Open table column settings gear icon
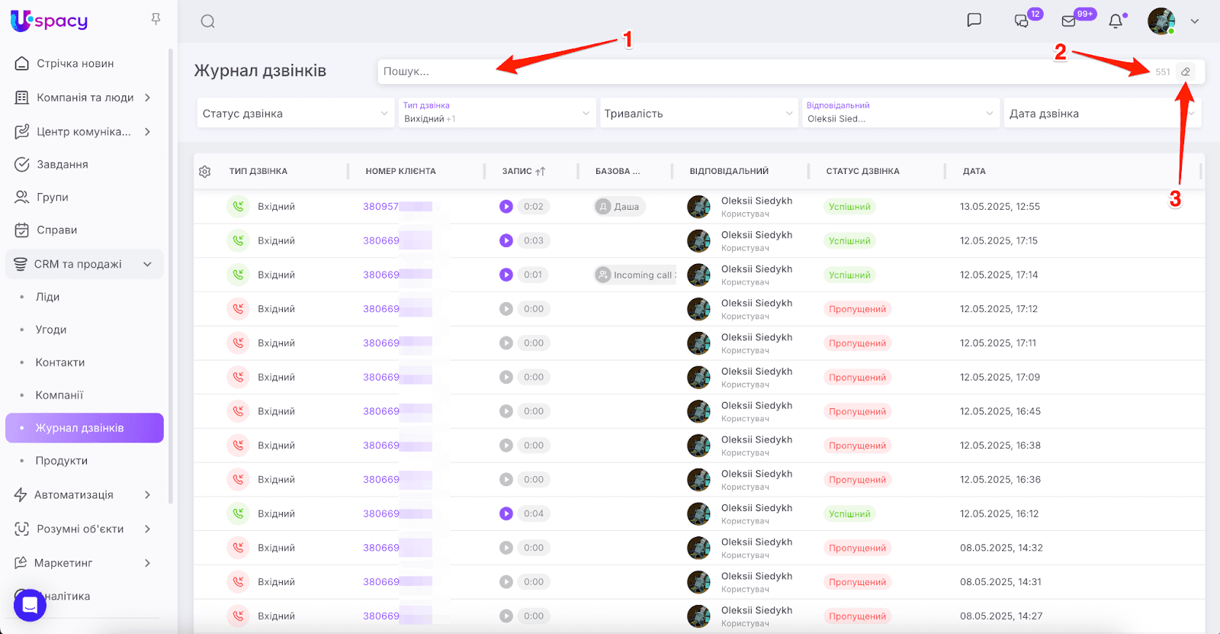This screenshot has height=634, width=1220. click(205, 172)
